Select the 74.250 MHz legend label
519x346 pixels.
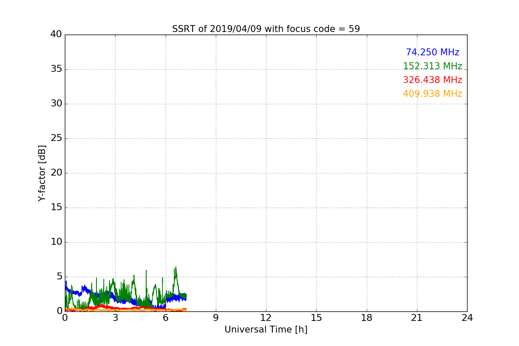pyautogui.click(x=432, y=52)
